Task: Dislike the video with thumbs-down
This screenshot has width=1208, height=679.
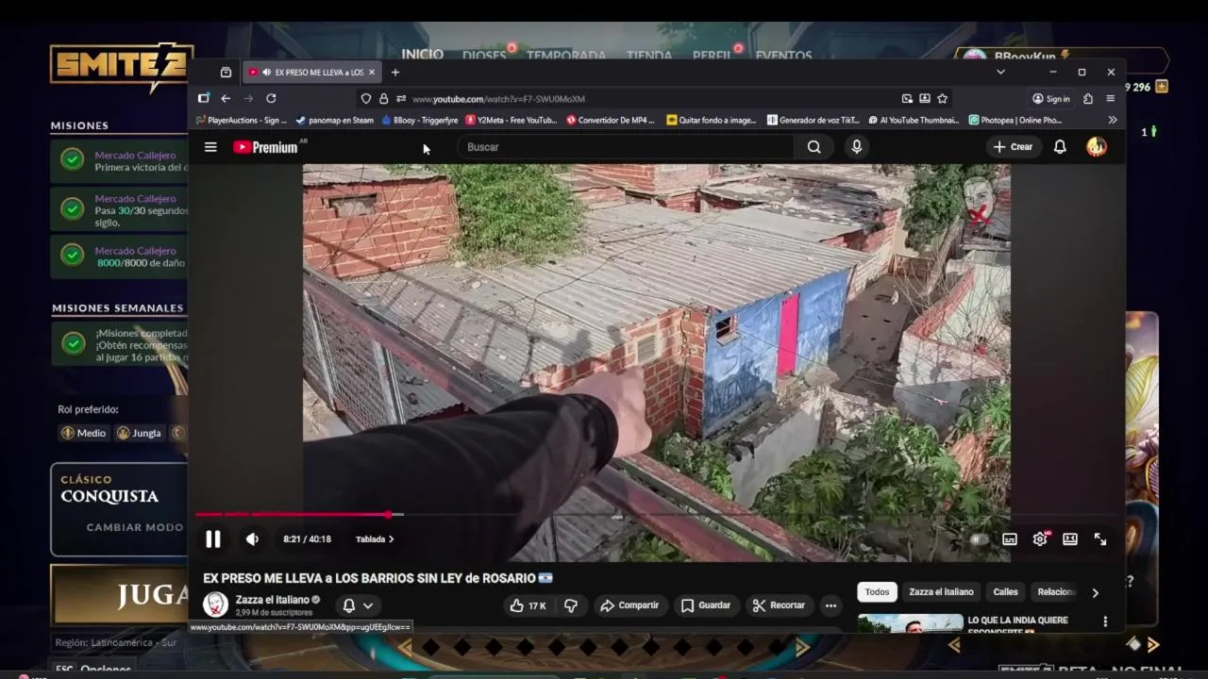Action: (x=571, y=605)
